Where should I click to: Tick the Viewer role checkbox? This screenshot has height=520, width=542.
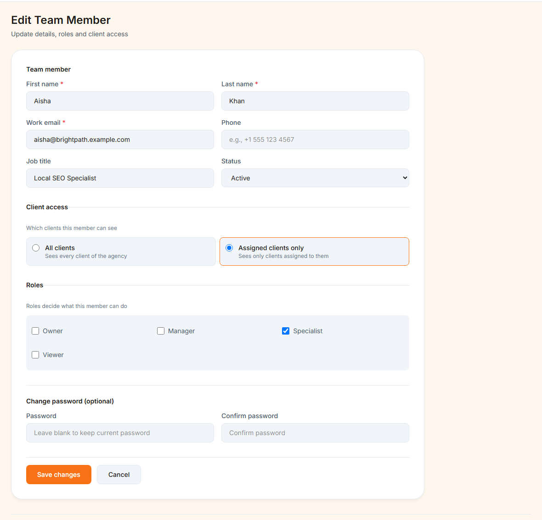coord(35,355)
